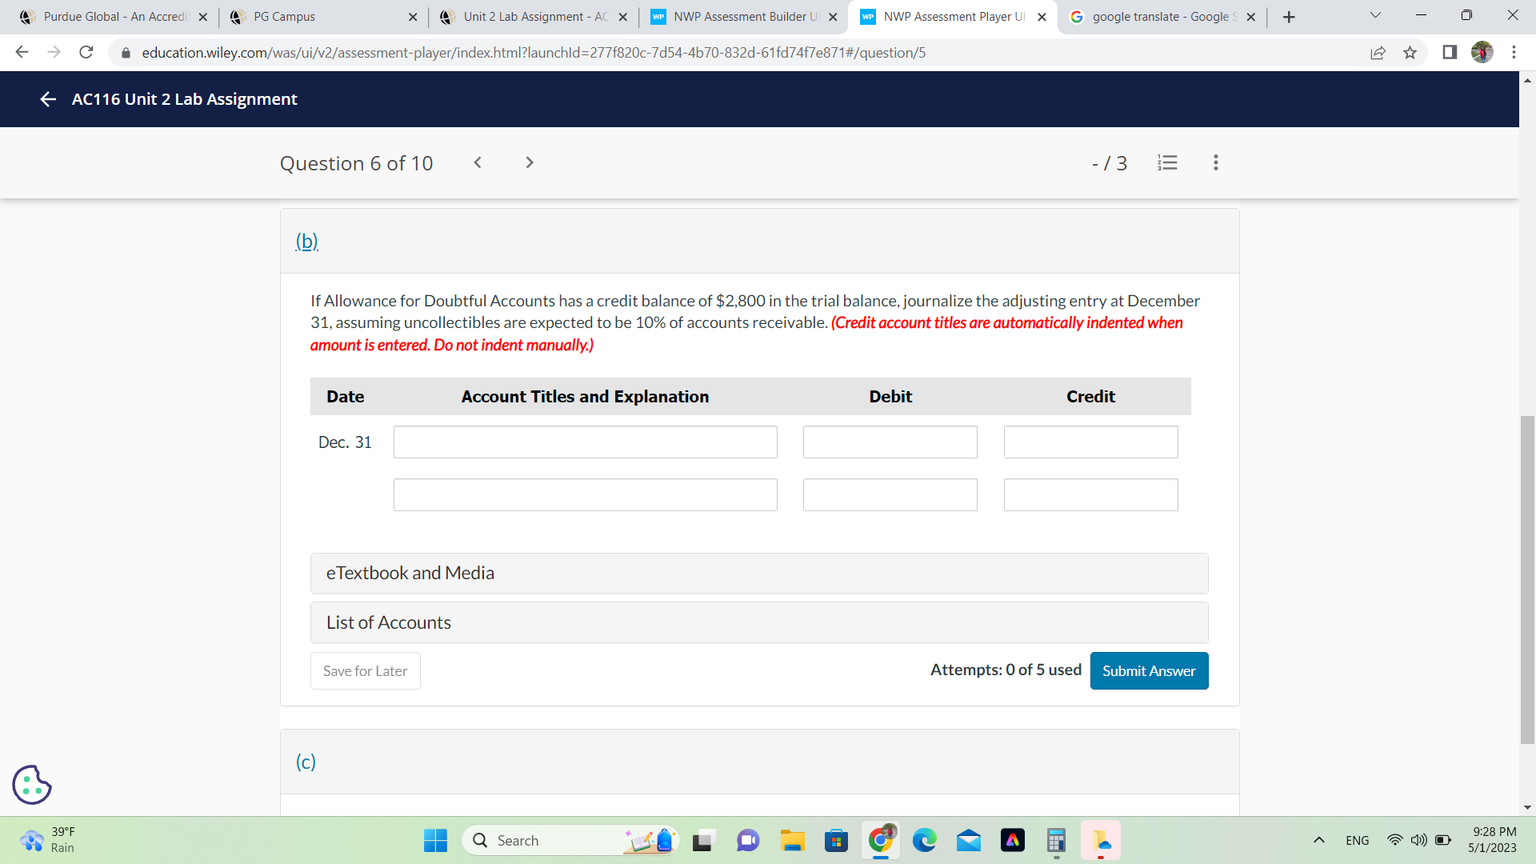Advance to the next question with the chevron
The image size is (1536, 864).
point(529,162)
